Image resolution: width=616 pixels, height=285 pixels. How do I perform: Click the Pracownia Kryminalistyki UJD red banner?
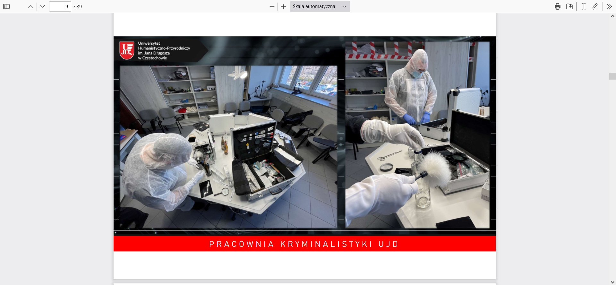point(304,244)
